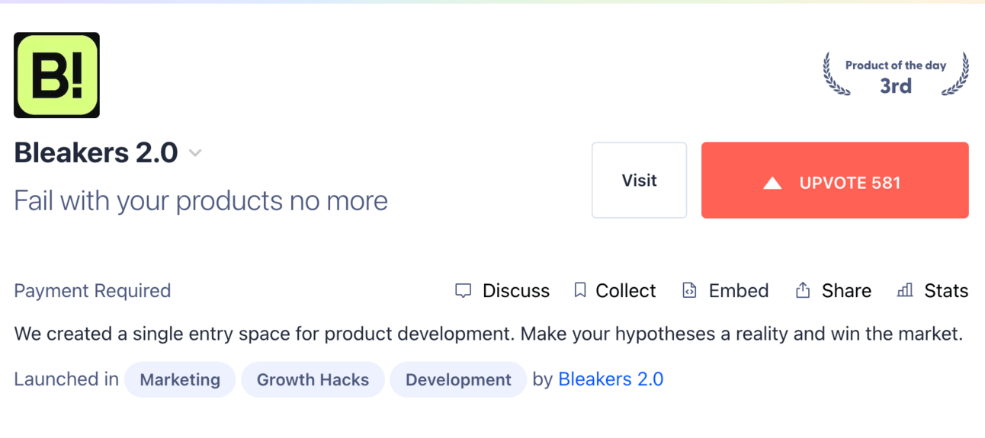Click the white upvote triangle icon

click(772, 183)
